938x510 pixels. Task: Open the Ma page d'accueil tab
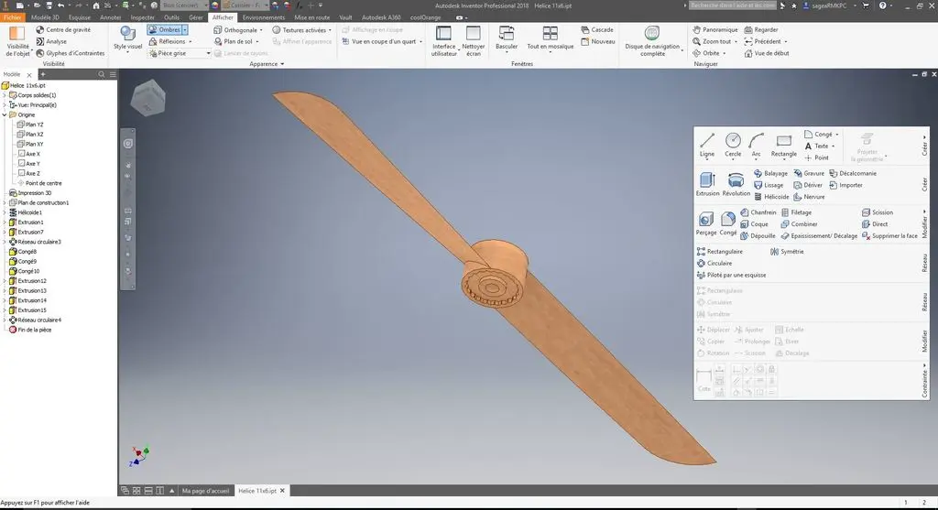(x=205, y=491)
